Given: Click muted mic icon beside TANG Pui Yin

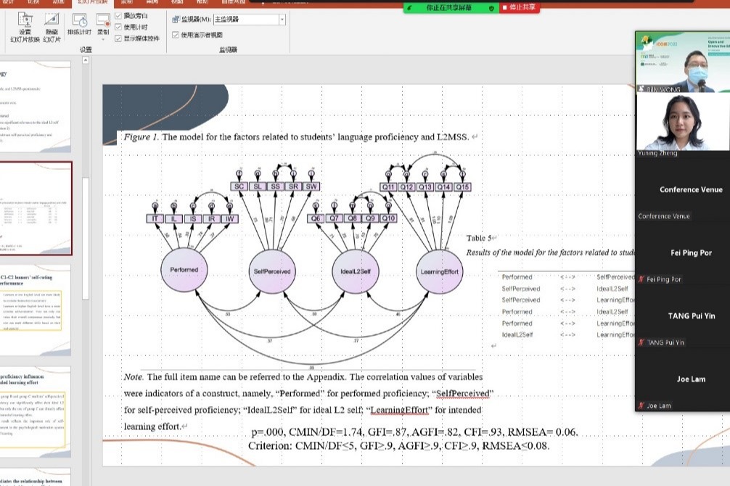Looking at the screenshot, I should 641,342.
